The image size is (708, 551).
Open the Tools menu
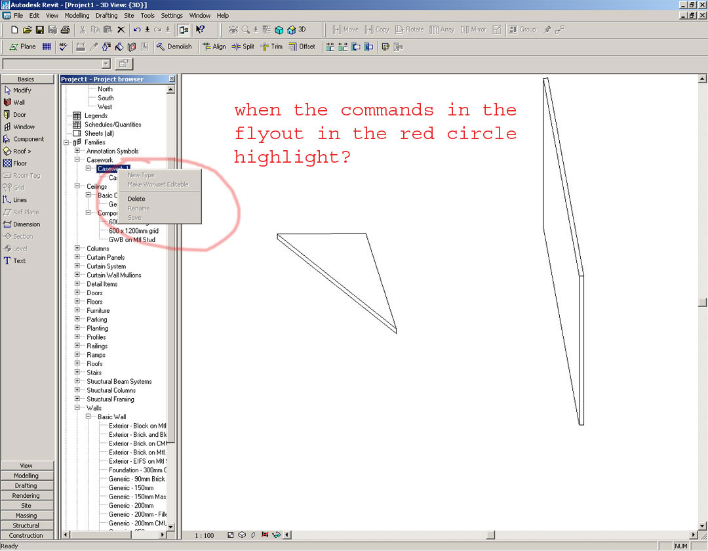147,15
